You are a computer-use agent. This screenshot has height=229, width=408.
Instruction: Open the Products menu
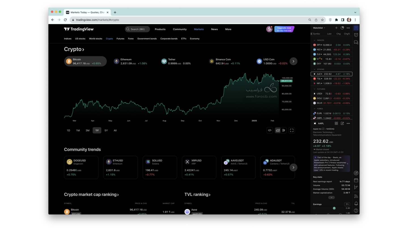(x=160, y=29)
